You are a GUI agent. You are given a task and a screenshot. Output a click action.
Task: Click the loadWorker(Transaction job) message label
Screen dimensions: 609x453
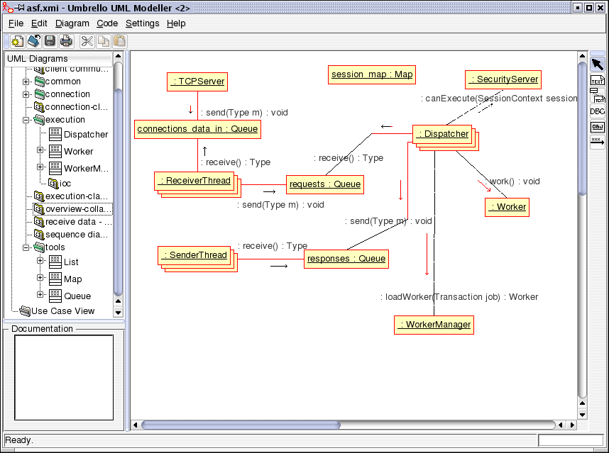click(x=459, y=297)
